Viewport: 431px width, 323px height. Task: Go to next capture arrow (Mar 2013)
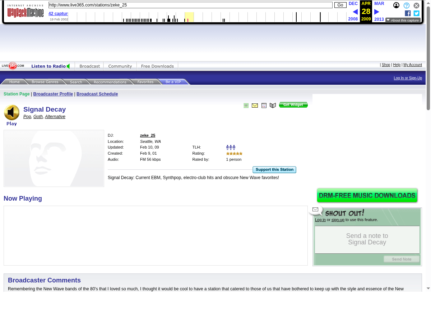[x=377, y=12]
